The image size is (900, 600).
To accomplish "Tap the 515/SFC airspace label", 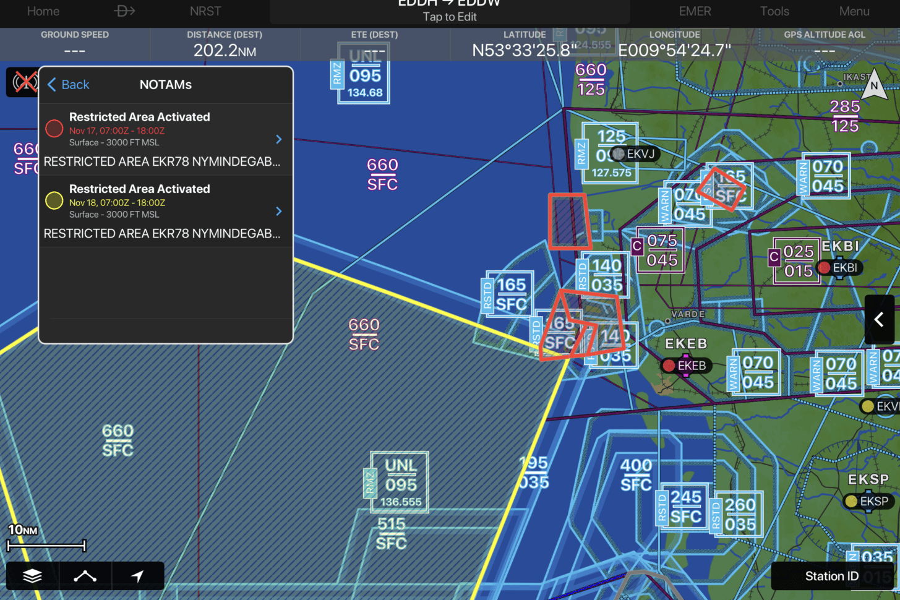I will coord(391,534).
